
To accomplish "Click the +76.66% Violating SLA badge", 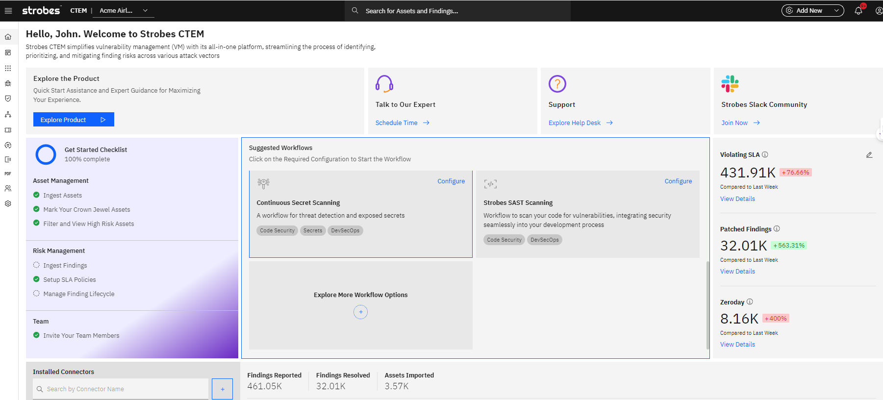I will 796,173.
